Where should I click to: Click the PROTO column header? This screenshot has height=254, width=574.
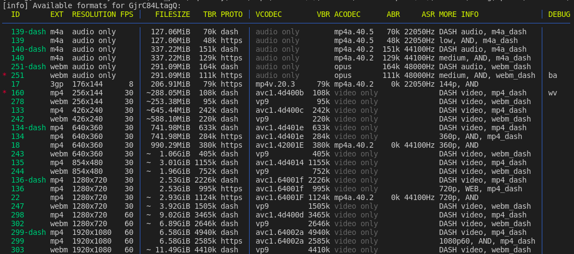pos(232,14)
